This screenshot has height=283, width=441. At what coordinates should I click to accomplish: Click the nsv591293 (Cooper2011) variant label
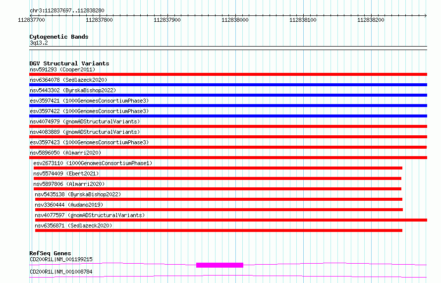click(x=62, y=69)
